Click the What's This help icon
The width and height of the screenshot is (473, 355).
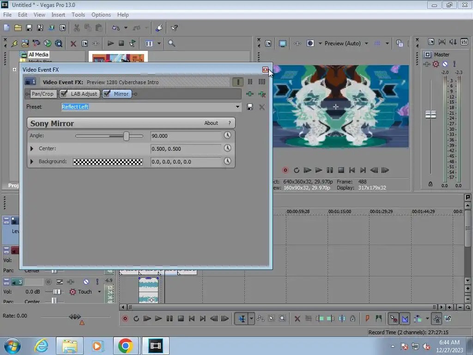click(x=174, y=28)
